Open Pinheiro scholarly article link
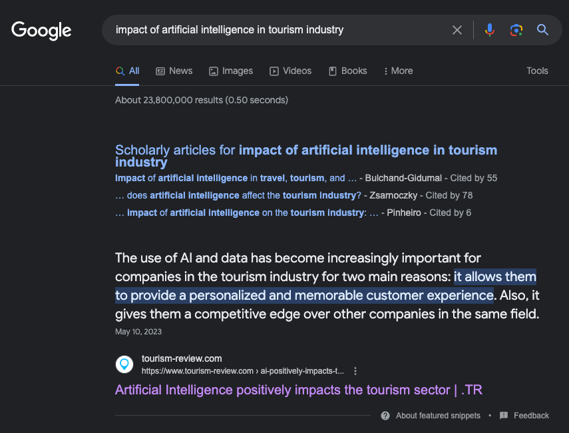 247,213
